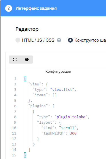Click line number 6 in the gutter

tap(15, 106)
